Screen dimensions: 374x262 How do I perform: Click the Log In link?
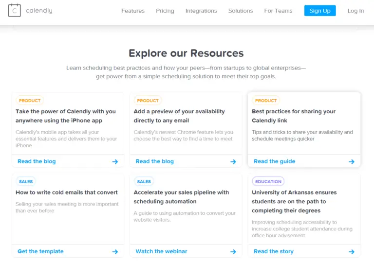click(355, 11)
